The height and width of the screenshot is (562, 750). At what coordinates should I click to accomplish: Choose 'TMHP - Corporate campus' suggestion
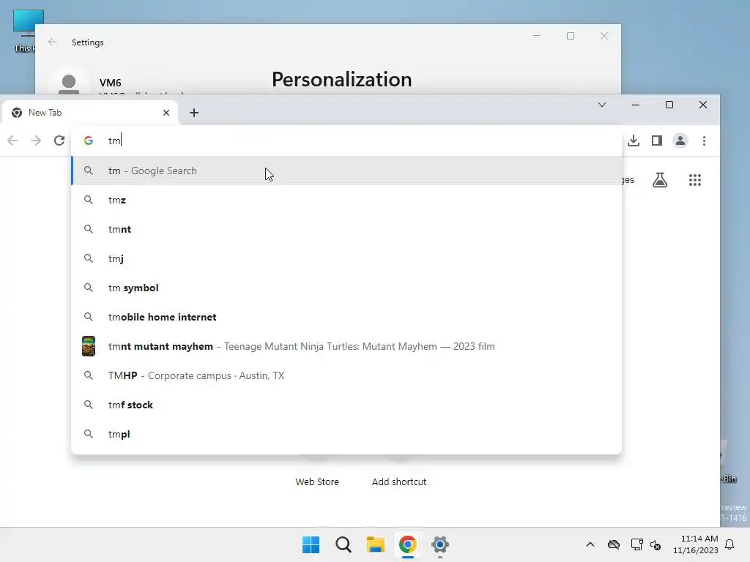[346, 375]
